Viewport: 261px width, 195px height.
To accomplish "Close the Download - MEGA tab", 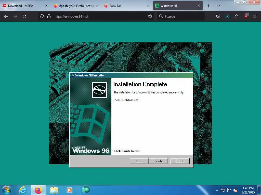I will tap(46, 6).
